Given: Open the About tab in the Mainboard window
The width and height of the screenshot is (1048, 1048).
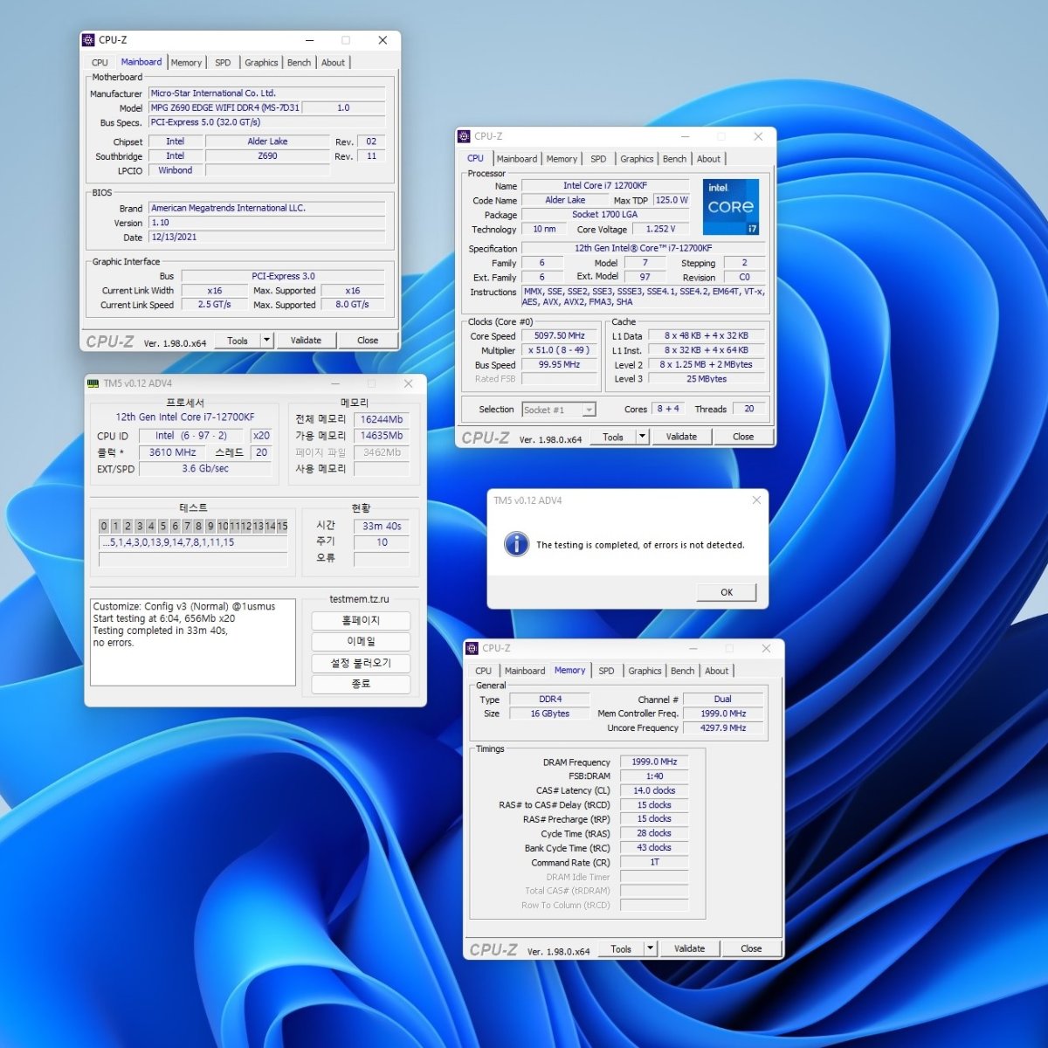Looking at the screenshot, I should pos(333,63).
